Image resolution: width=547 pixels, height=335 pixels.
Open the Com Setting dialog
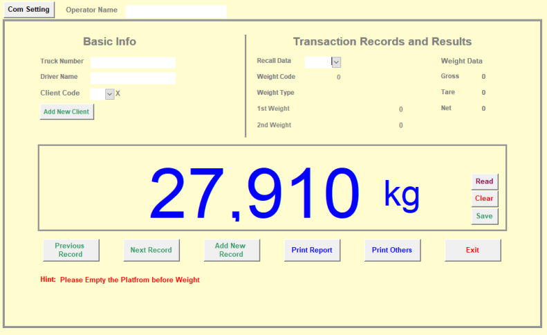pyautogui.click(x=28, y=10)
